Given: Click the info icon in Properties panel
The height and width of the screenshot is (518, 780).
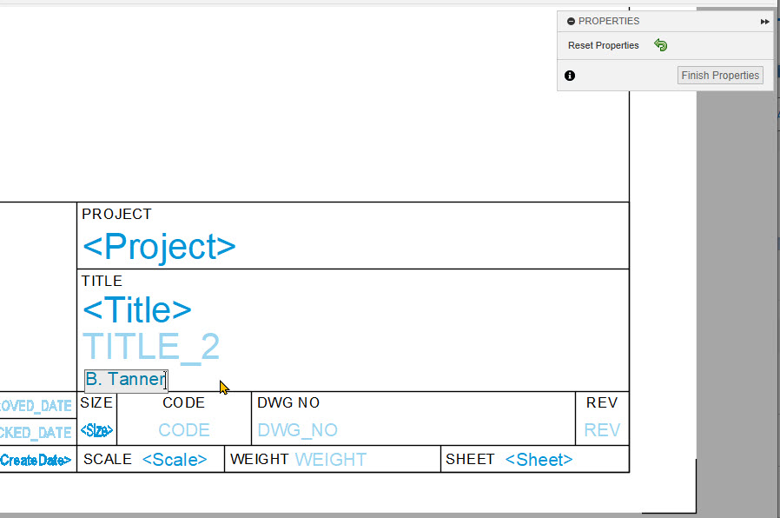Looking at the screenshot, I should pyautogui.click(x=570, y=76).
